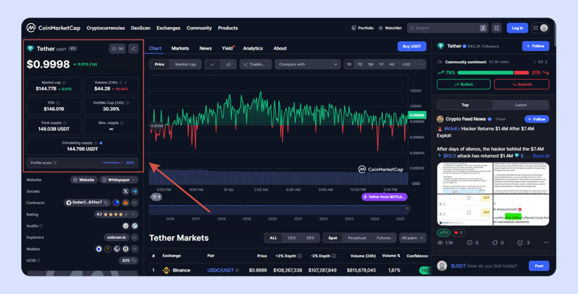Open Tether's Telegram social link
578x294 pixels.
(134, 191)
